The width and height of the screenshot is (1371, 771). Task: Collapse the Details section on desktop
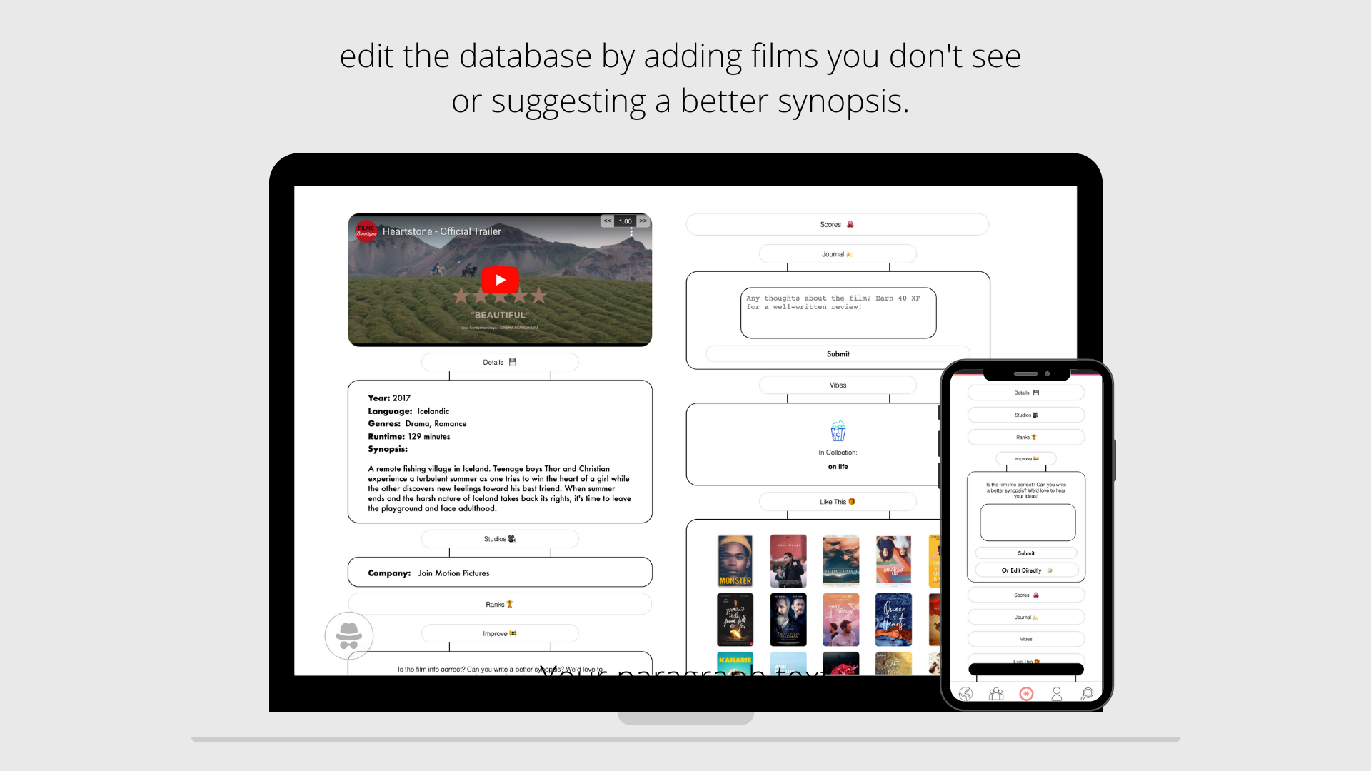pyautogui.click(x=500, y=363)
